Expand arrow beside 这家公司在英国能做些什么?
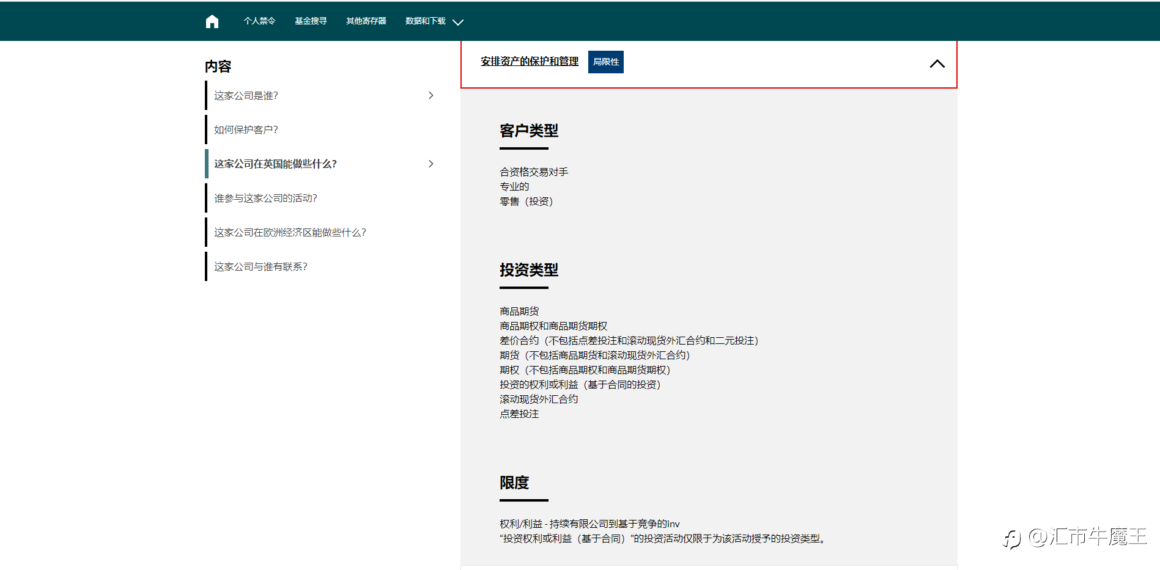The width and height of the screenshot is (1160, 570). click(x=431, y=164)
